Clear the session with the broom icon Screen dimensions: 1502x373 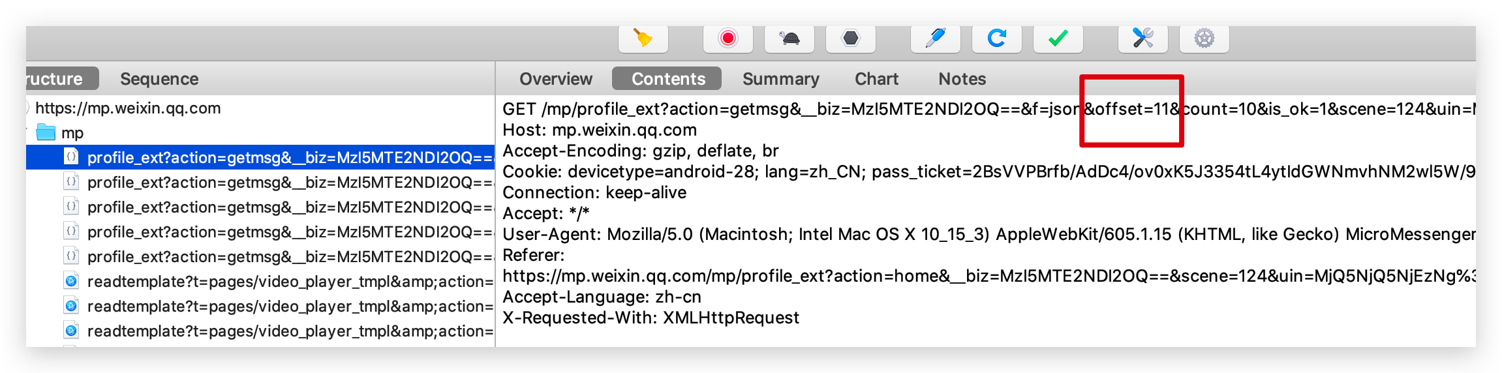[x=643, y=38]
